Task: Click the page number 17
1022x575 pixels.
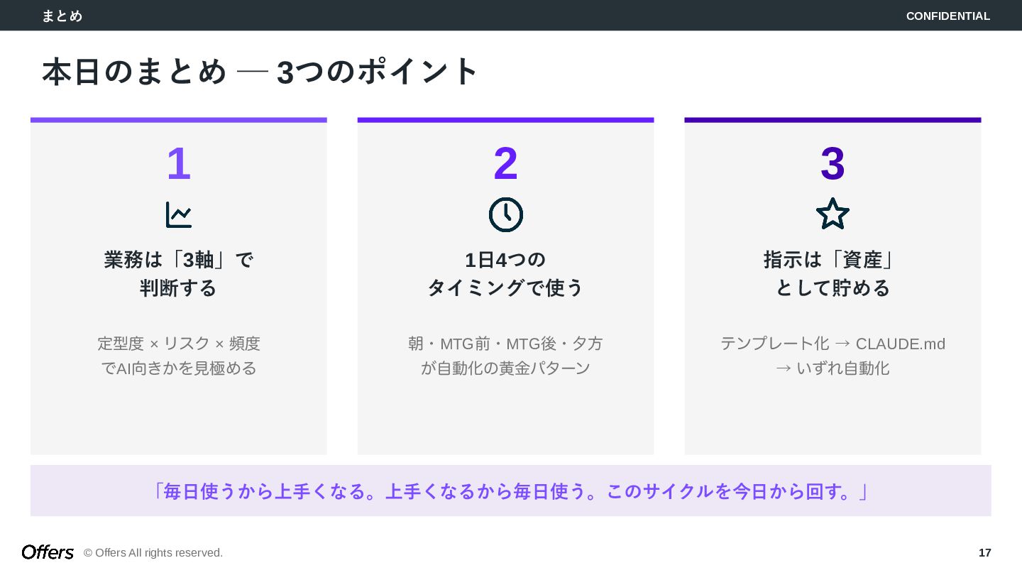Action: [x=985, y=552]
